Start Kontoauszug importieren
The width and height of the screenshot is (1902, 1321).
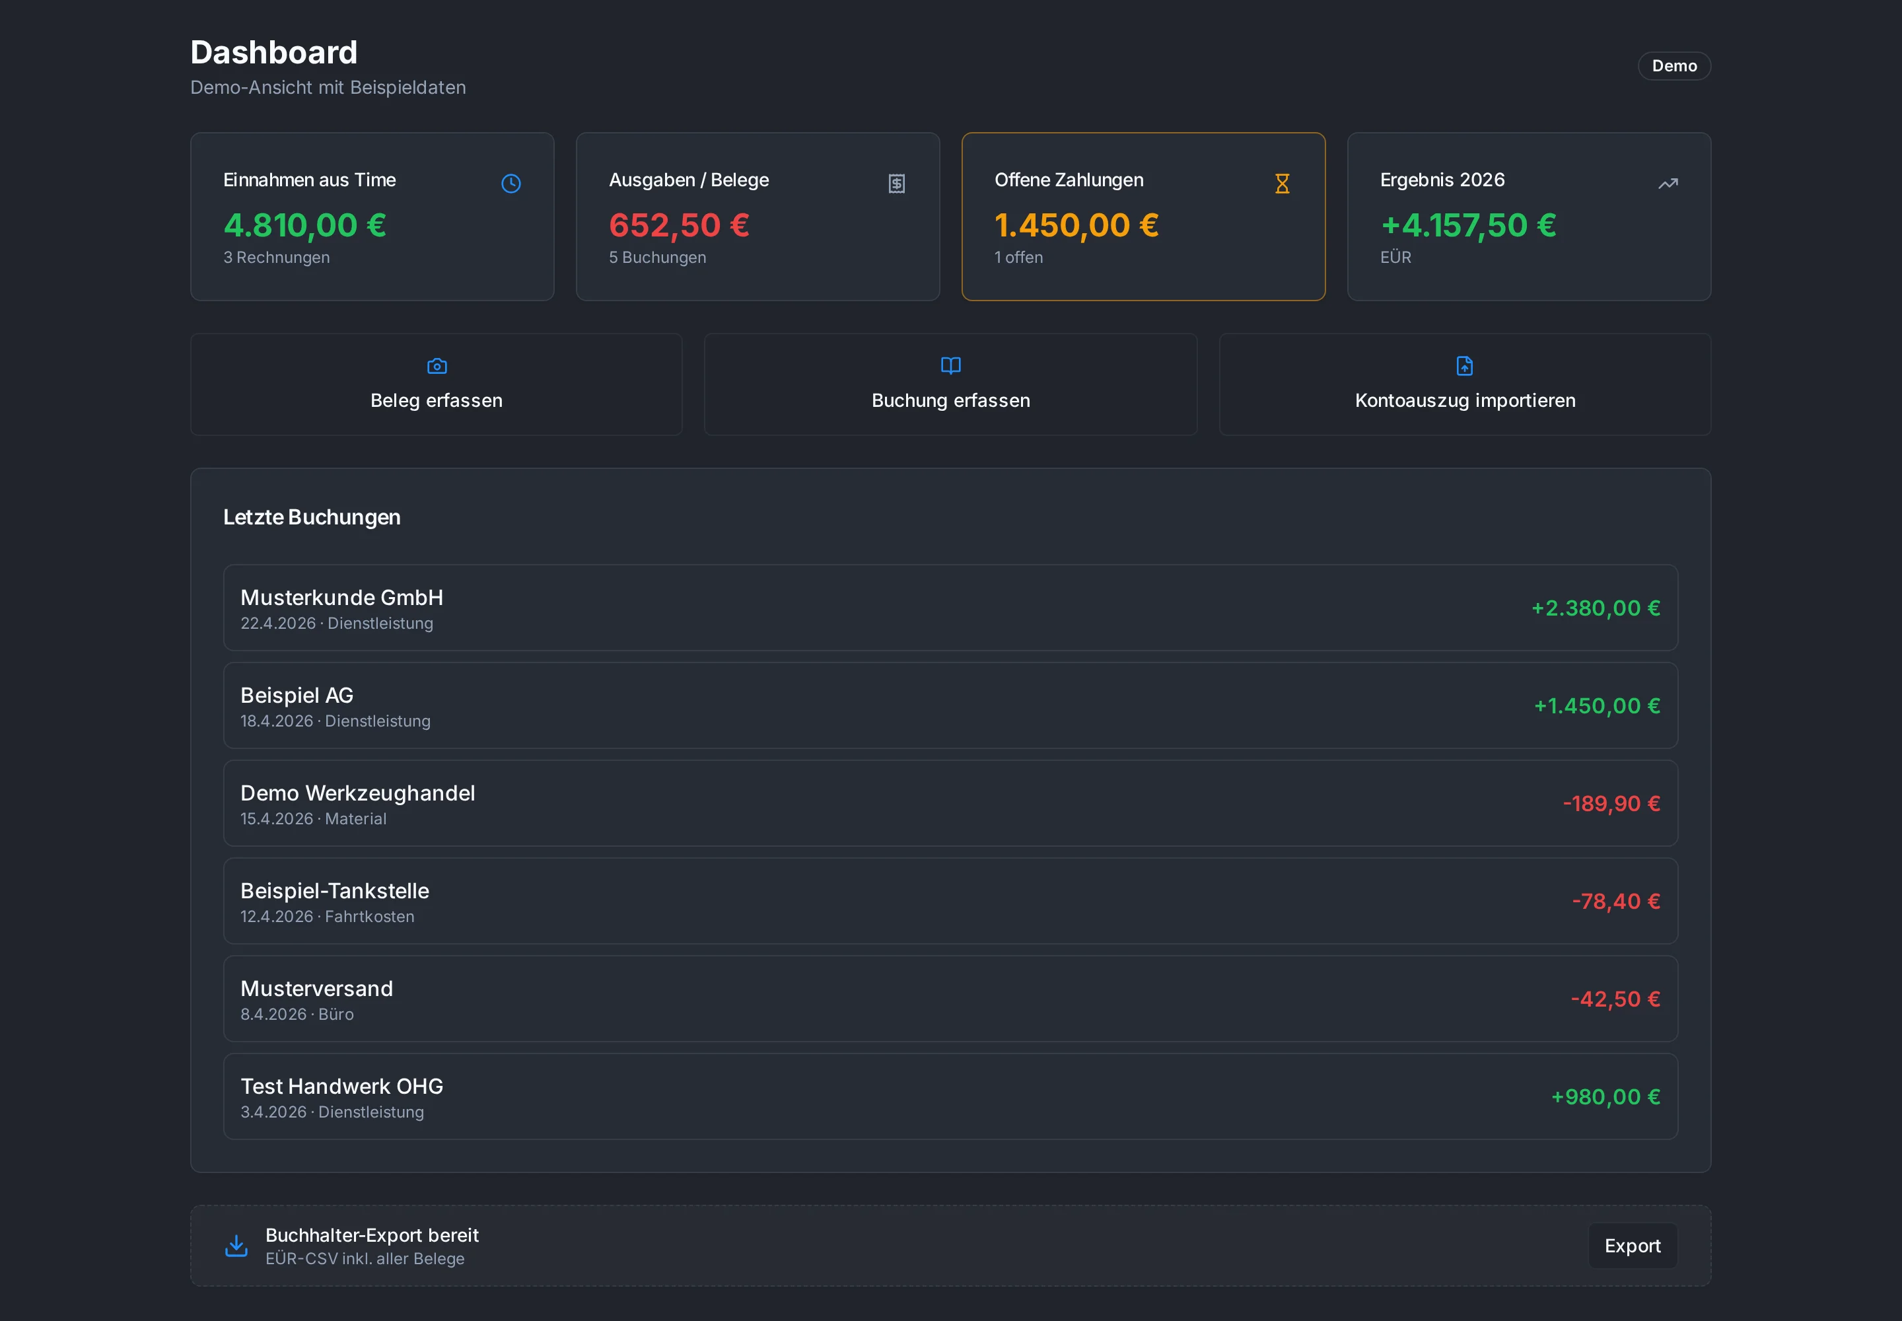coord(1465,384)
